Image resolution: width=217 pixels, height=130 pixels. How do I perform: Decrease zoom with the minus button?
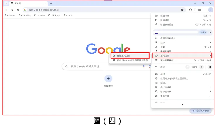(x=187, y=67)
